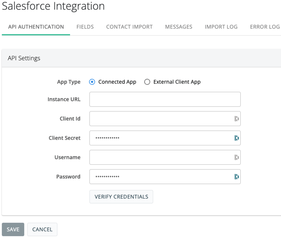Select the Connected App radio button

92,82
